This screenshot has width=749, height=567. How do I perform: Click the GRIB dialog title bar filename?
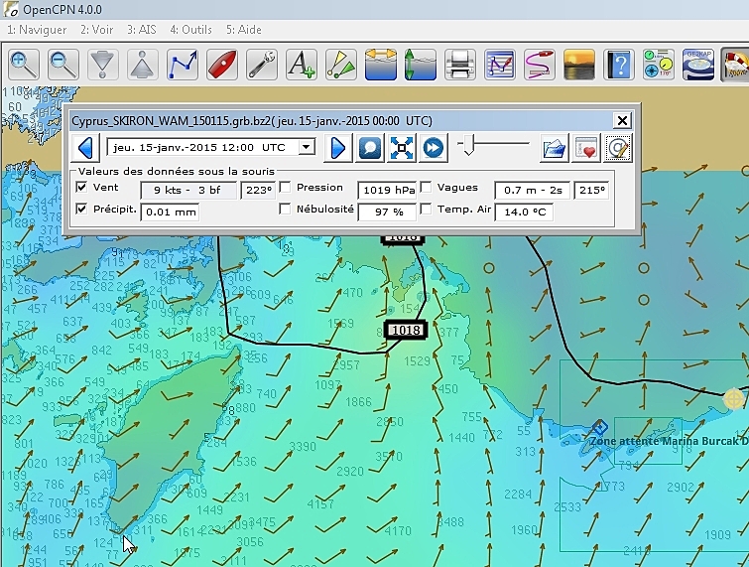[252, 121]
